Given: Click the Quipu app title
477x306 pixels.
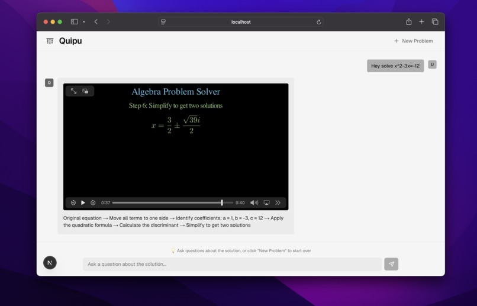Looking at the screenshot, I should pos(70,41).
